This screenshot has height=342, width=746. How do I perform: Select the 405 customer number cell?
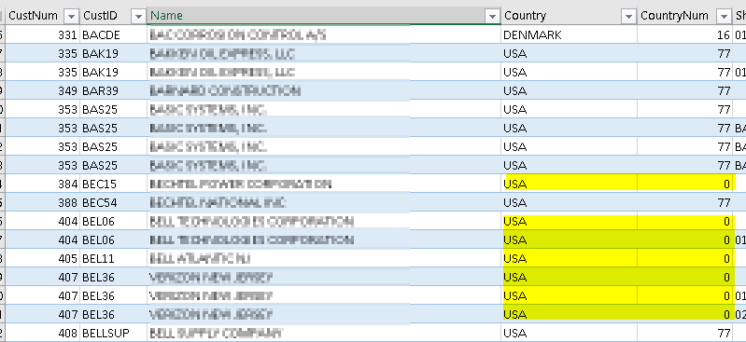(x=42, y=258)
